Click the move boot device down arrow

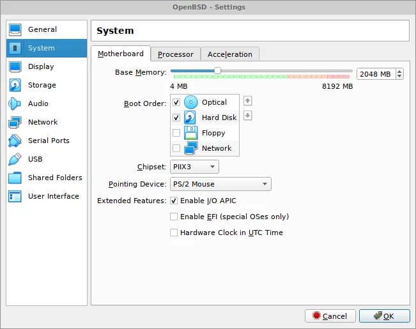248,116
